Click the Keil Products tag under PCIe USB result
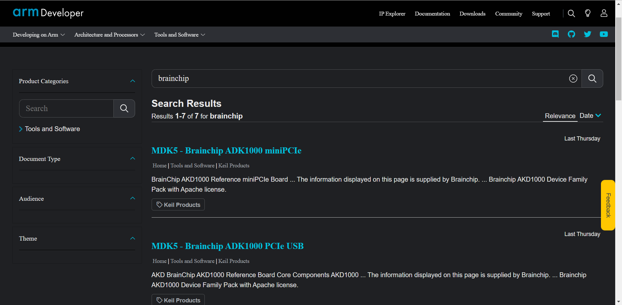Screen dimensions: 622x305 [x=178, y=300]
